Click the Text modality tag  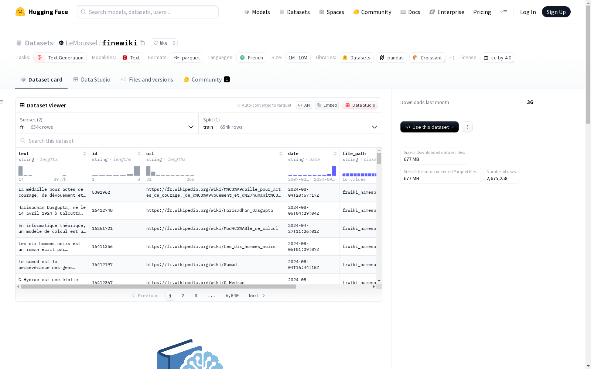point(131,58)
